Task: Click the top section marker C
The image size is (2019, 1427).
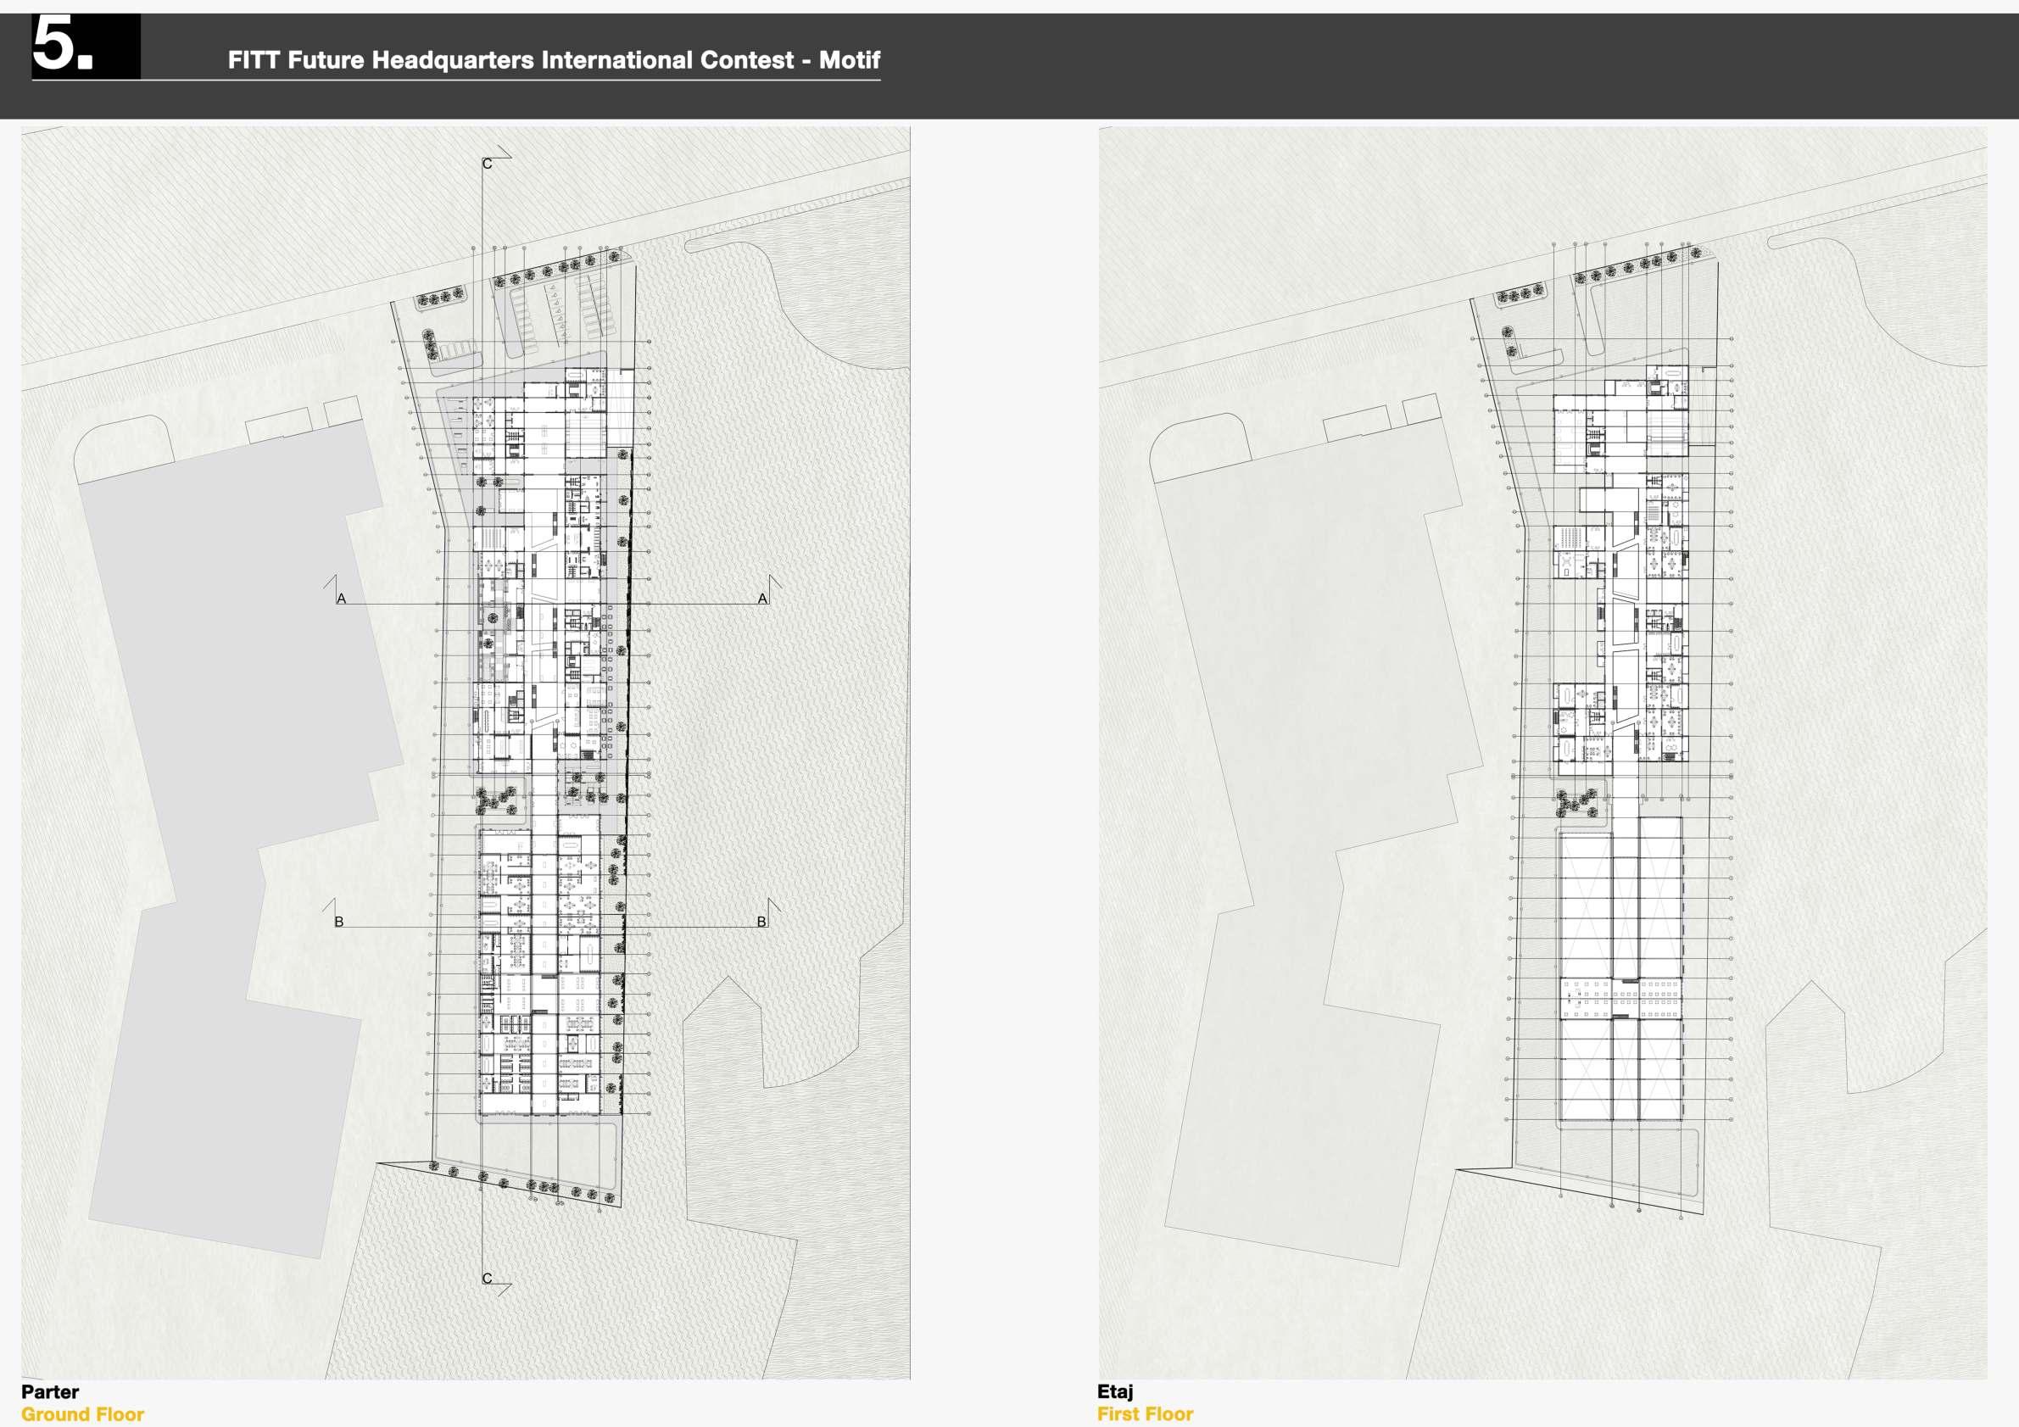Action: 488,164
